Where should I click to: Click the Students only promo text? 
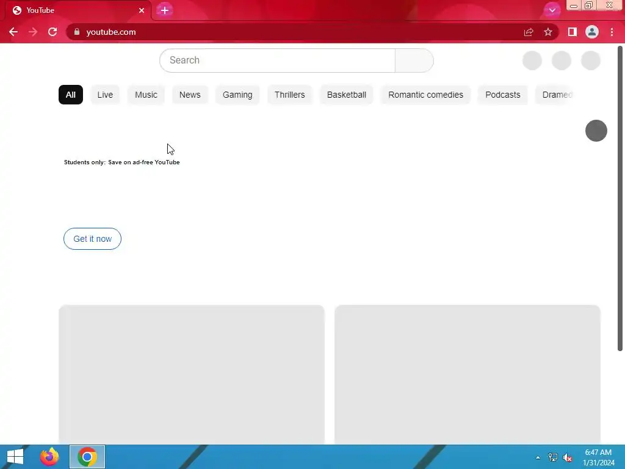(x=122, y=162)
